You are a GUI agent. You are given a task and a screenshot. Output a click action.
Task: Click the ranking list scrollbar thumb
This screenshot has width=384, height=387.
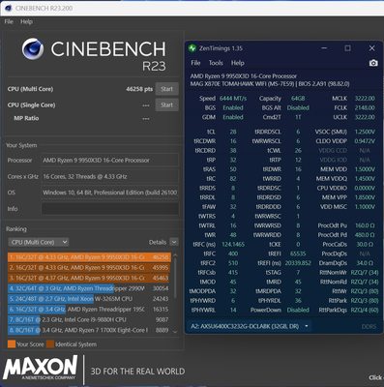point(175,278)
